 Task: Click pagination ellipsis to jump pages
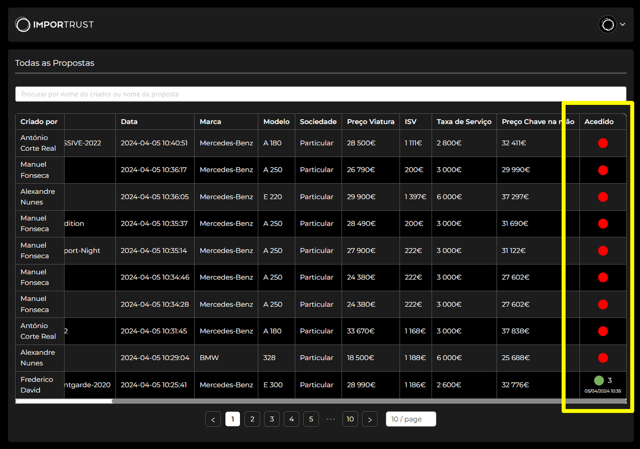tap(331, 419)
